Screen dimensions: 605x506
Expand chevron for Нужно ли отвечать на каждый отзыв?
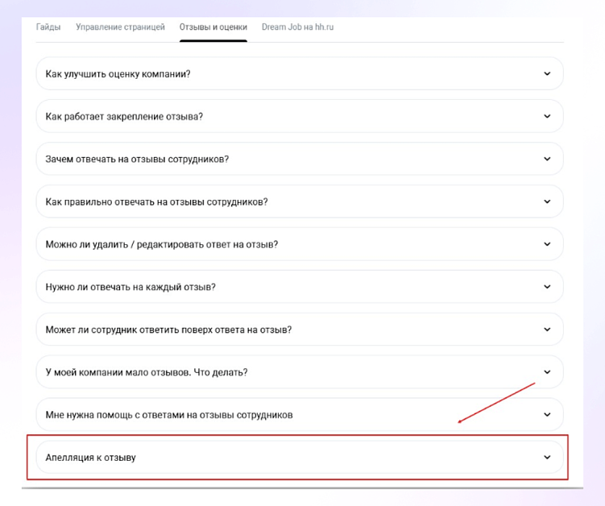pyautogui.click(x=547, y=287)
